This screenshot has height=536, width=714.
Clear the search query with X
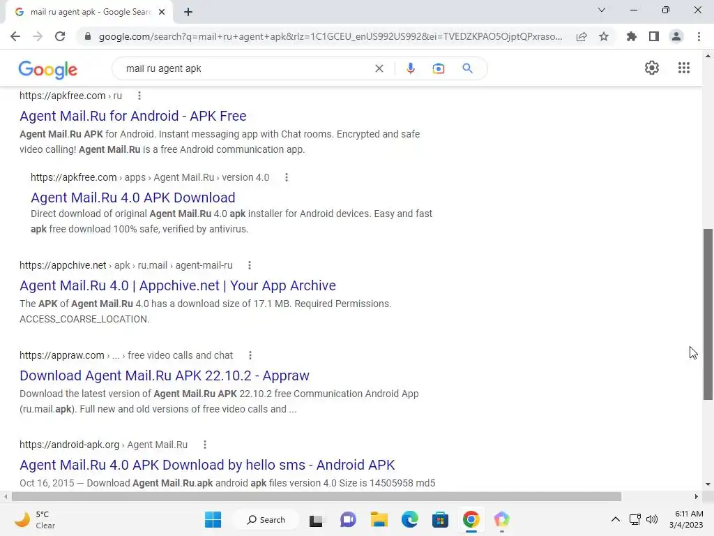point(379,68)
